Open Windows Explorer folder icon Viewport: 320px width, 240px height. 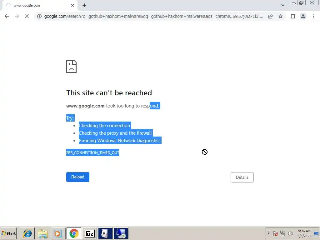pos(42,233)
